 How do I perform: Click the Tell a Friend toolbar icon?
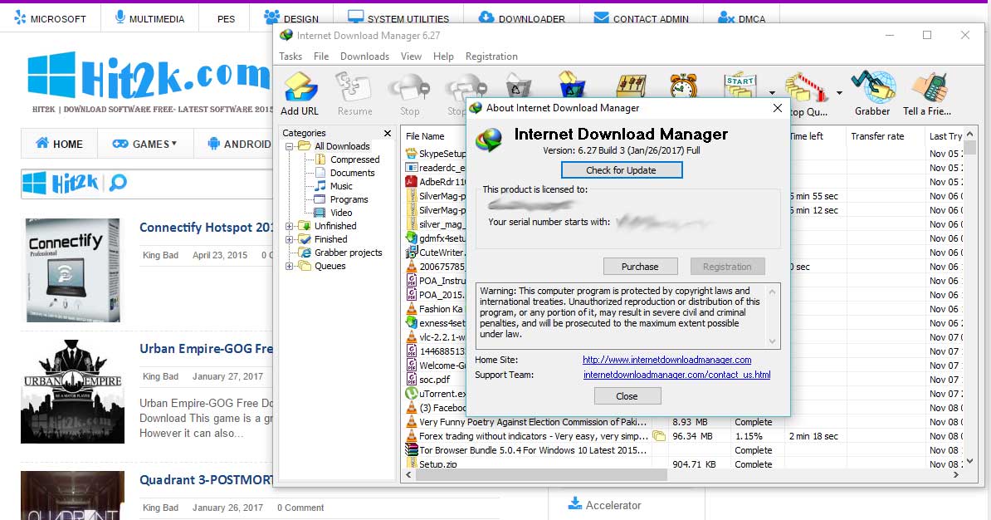click(x=930, y=87)
